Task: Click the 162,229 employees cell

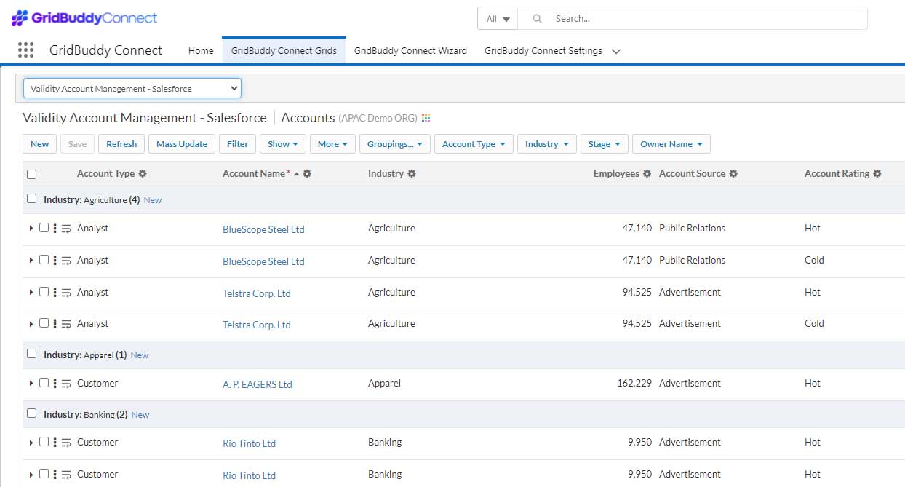Action: [x=634, y=383]
